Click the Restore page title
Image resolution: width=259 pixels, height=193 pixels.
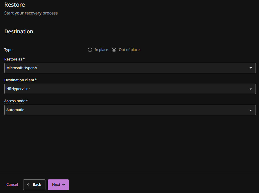pyautogui.click(x=14, y=5)
